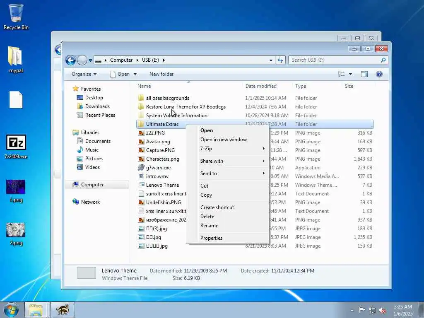Select the mypal folder on desktop

(16, 60)
